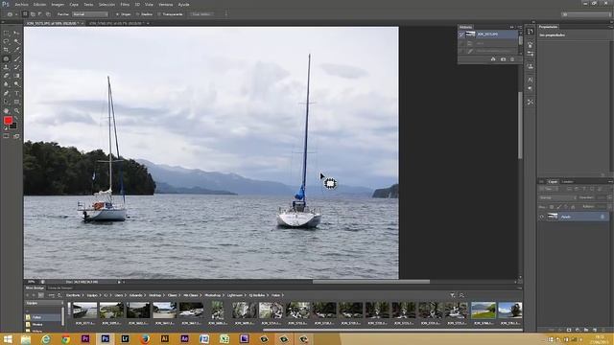
Task: Open the Archivo menu
Action: tap(21, 4)
